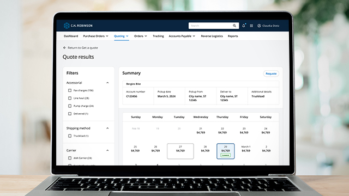This screenshot has width=349, height=196.
Task: Click the C.H. Robinson logo icon
Action: (67, 26)
